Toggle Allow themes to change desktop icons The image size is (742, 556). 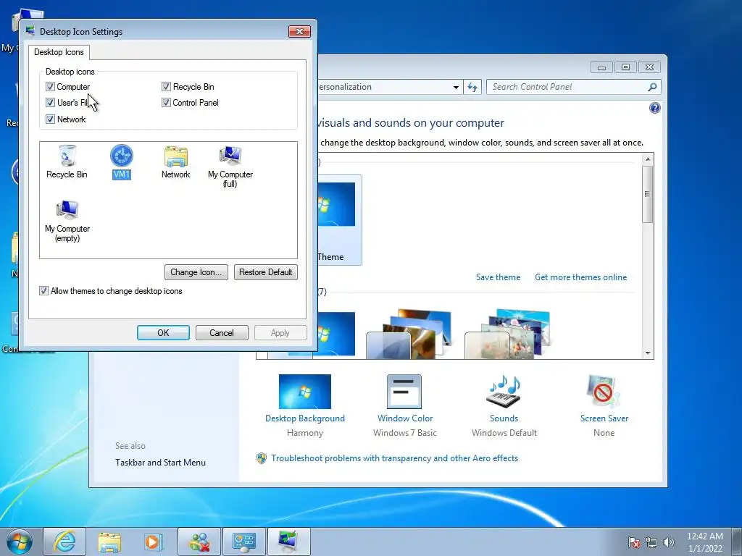point(43,291)
